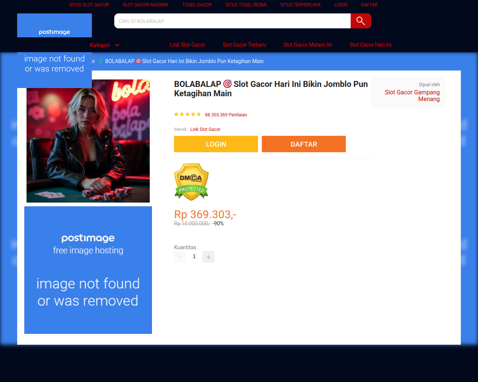Open Situs Slot Gacor top menu item
The image size is (478, 382).
(89, 5)
